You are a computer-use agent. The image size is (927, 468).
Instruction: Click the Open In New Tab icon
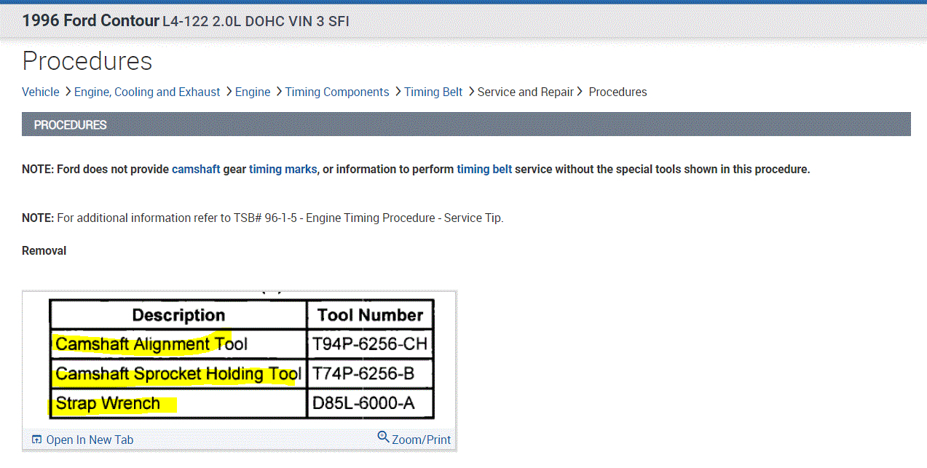point(37,440)
